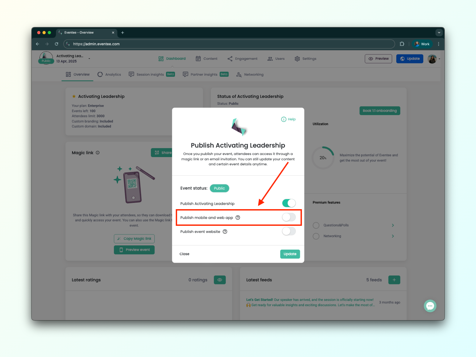
Task: Click Preview event button
Action: coord(134,250)
